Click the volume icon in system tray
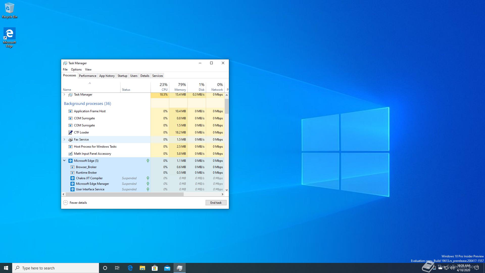 tap(452, 268)
